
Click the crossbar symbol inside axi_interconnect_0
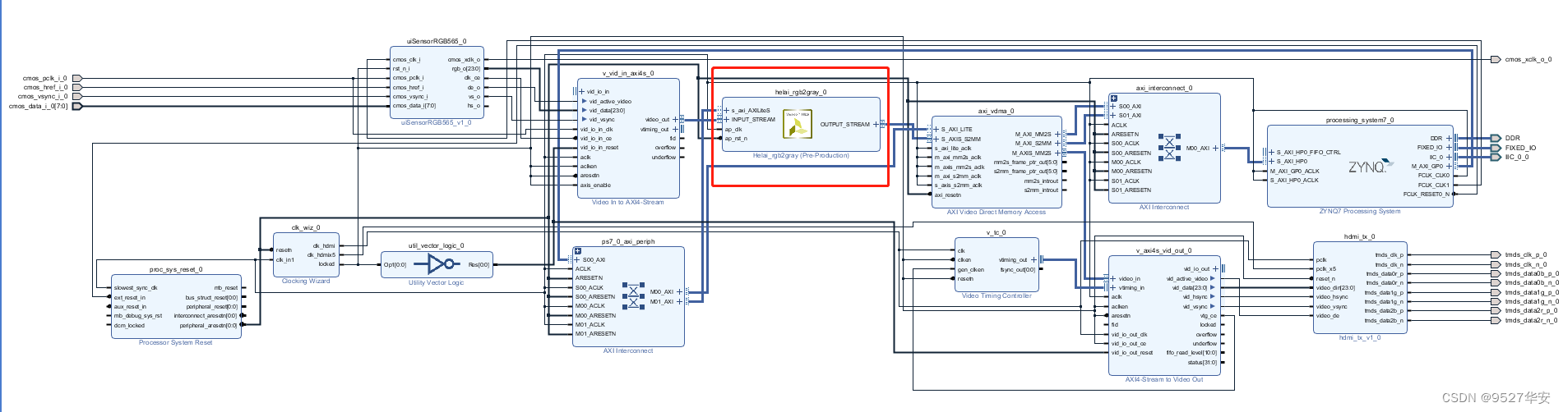(1169, 148)
